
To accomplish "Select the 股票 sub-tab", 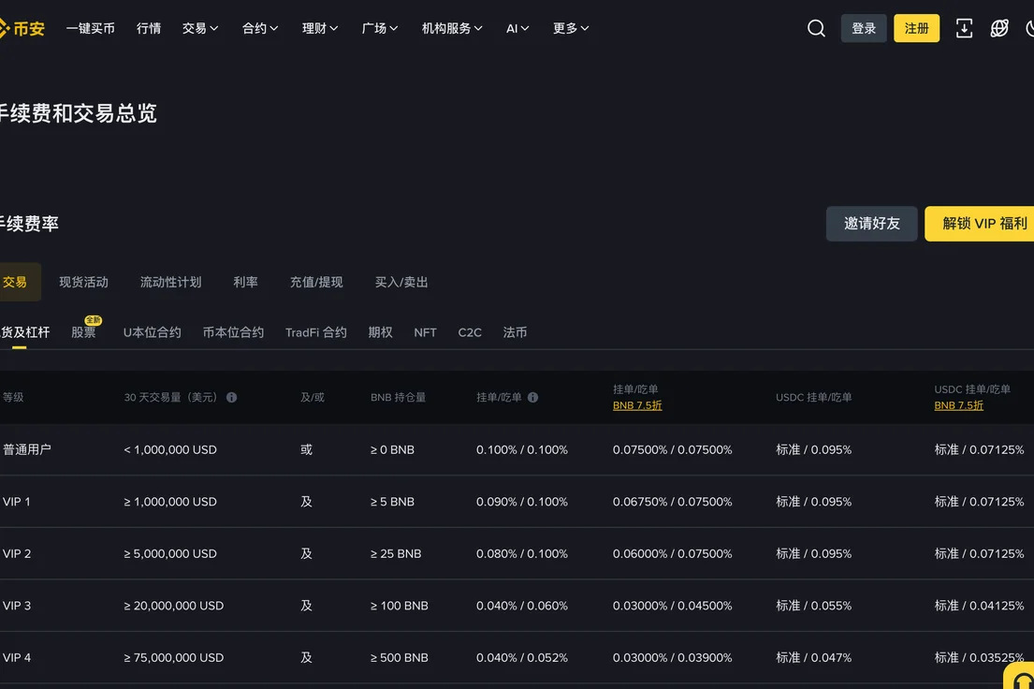I will point(83,332).
